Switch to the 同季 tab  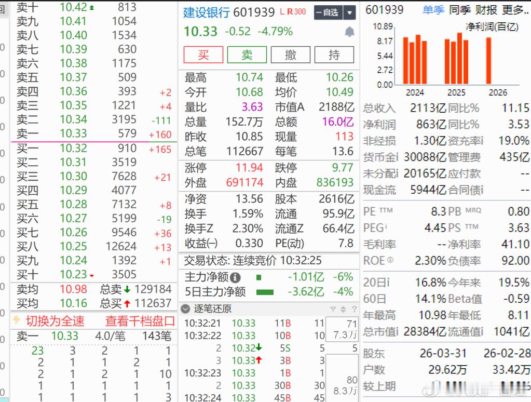click(459, 10)
